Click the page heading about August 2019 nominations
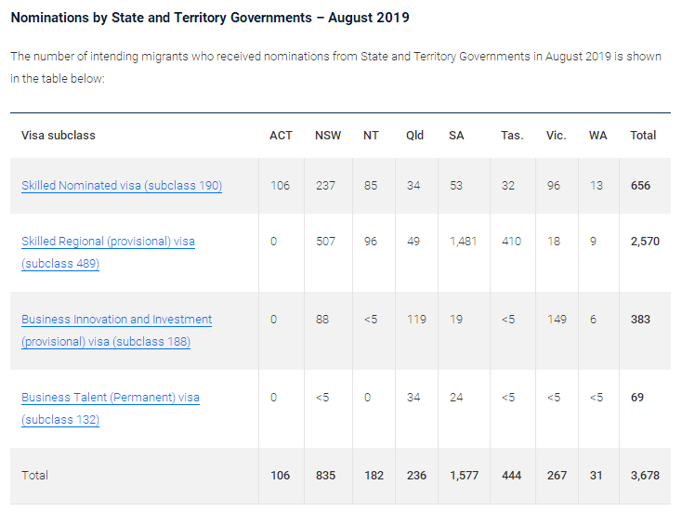The height and width of the screenshot is (511, 682). (210, 18)
